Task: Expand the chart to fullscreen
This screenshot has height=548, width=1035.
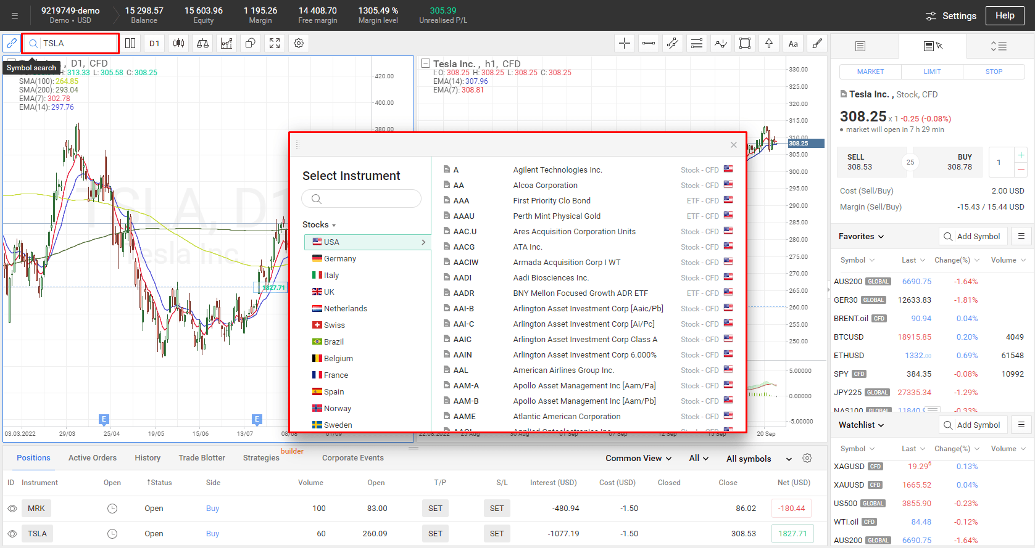Action: pos(275,43)
